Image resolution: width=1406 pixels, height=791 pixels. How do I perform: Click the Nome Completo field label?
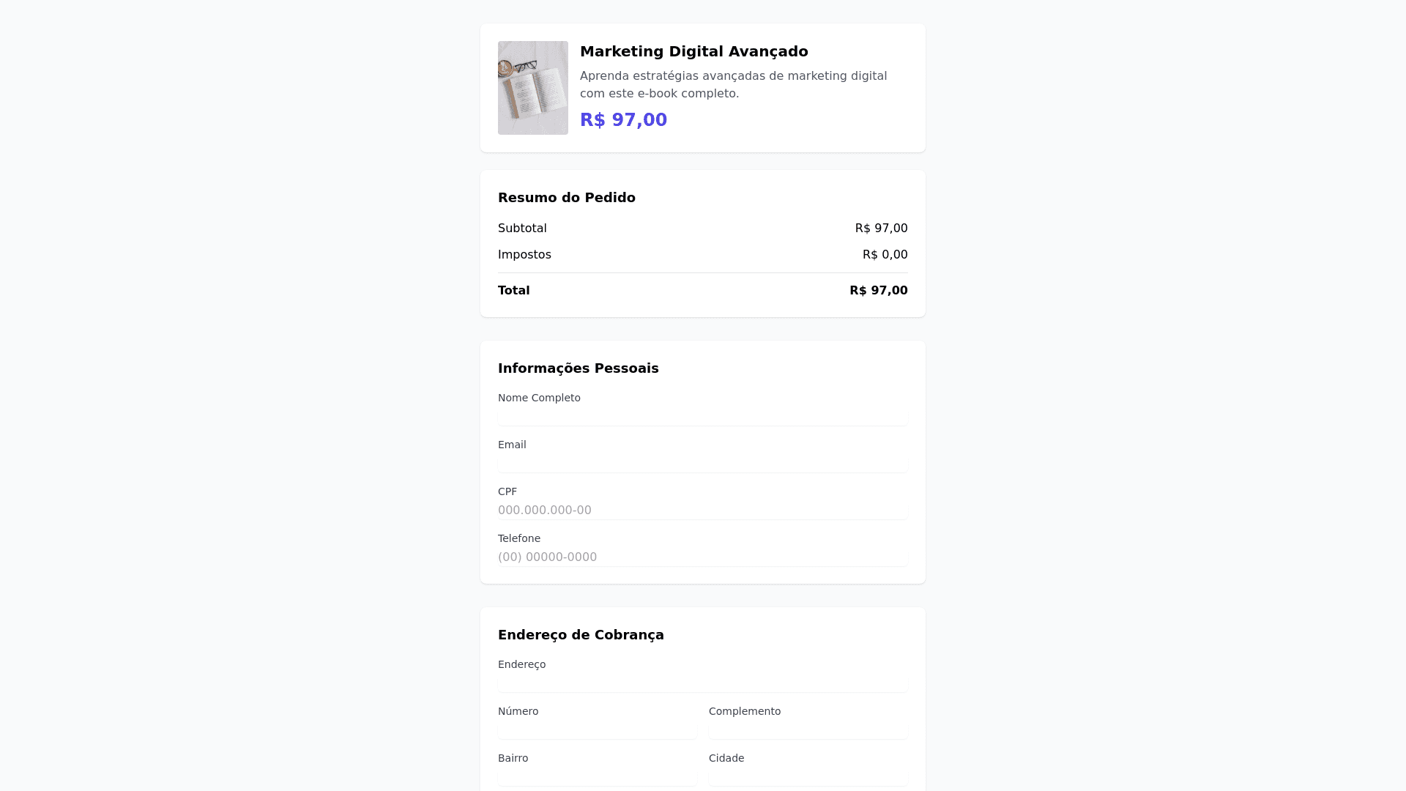click(x=539, y=398)
